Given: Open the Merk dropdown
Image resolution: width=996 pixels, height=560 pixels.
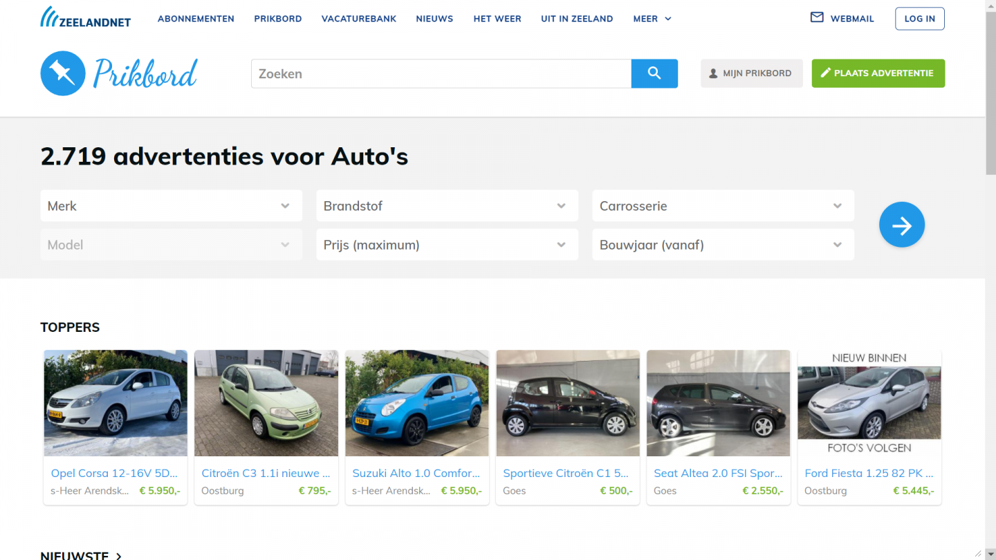Looking at the screenshot, I should pyautogui.click(x=172, y=206).
